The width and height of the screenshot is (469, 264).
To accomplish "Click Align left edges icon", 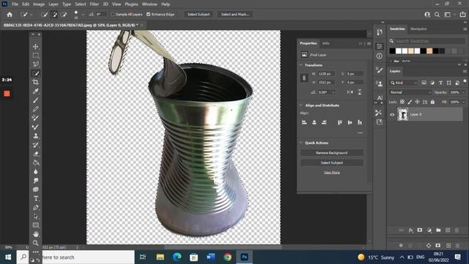I will [304, 122].
